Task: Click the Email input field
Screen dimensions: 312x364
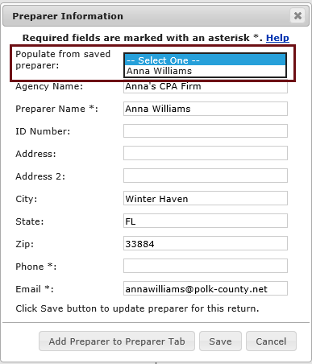Action: (206, 288)
